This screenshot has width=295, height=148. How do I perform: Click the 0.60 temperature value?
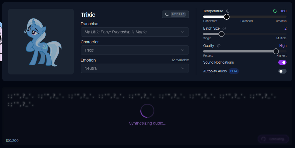pos(283,11)
